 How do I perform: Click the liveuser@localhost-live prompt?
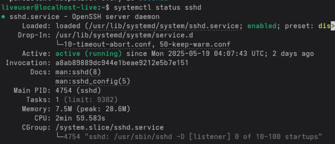tap(49, 8)
